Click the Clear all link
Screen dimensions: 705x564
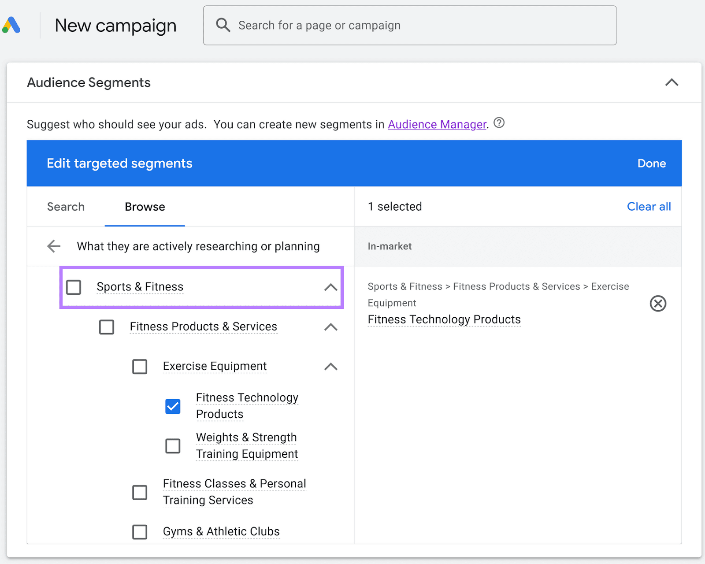649,207
